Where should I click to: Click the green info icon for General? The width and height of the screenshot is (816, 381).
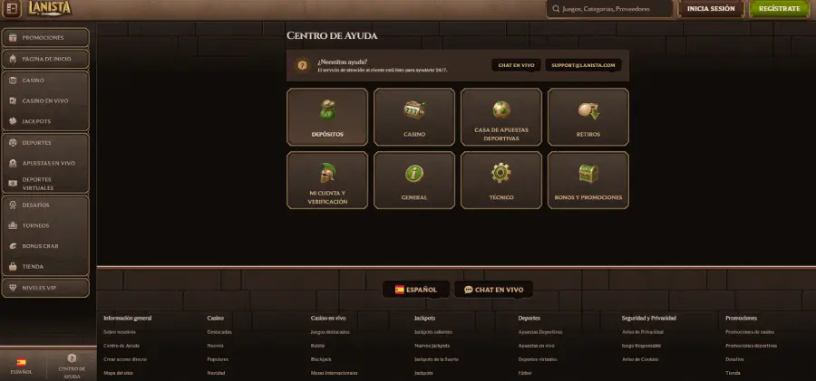coord(414,173)
